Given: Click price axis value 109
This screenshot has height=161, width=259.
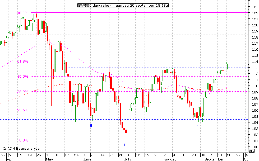Looking at the screenshot, I should coord(255,92).
